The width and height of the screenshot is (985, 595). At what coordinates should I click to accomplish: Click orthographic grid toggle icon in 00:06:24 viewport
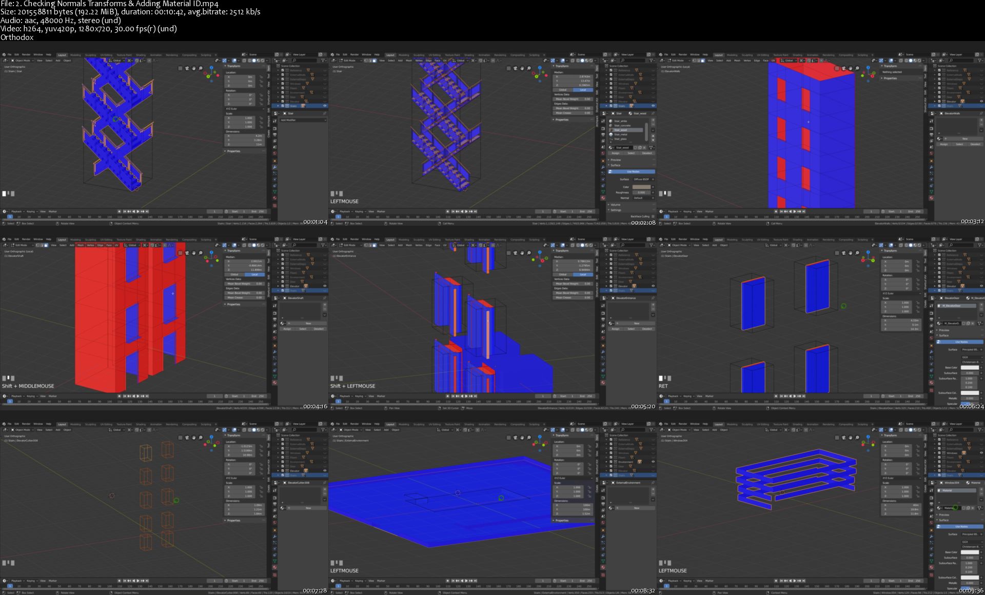pyautogui.click(x=837, y=252)
